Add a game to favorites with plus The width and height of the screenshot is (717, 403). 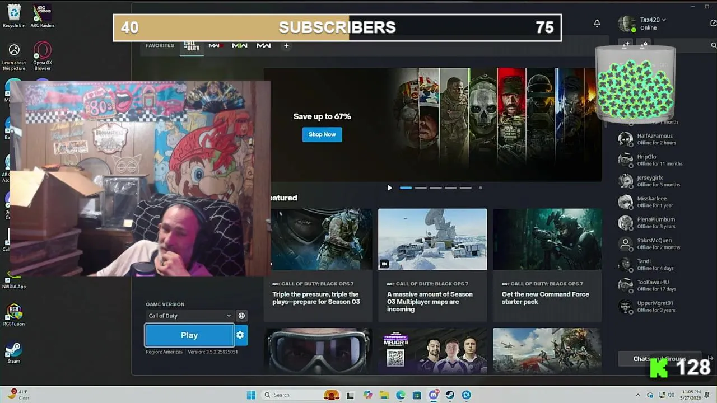pos(286,45)
